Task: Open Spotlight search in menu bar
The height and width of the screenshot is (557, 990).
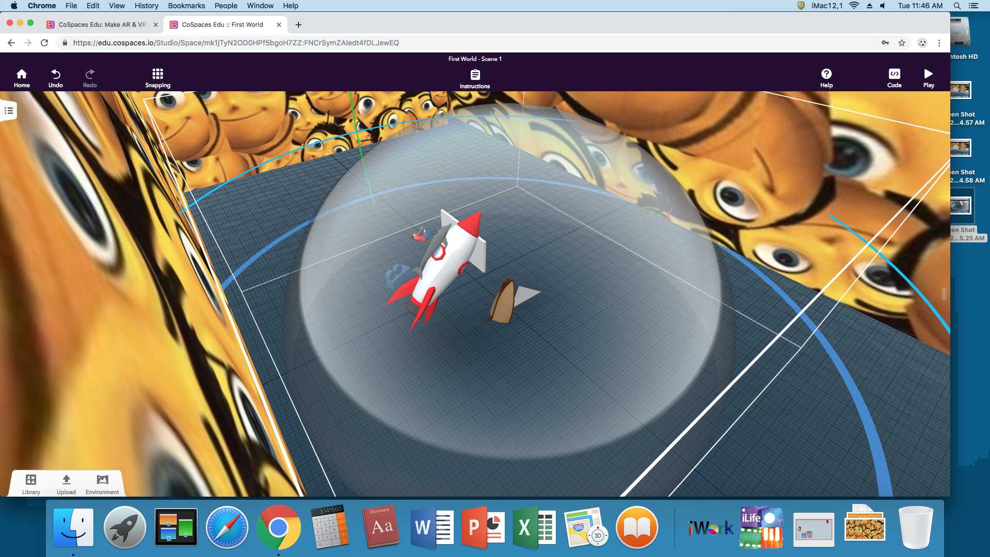Action: [x=957, y=6]
